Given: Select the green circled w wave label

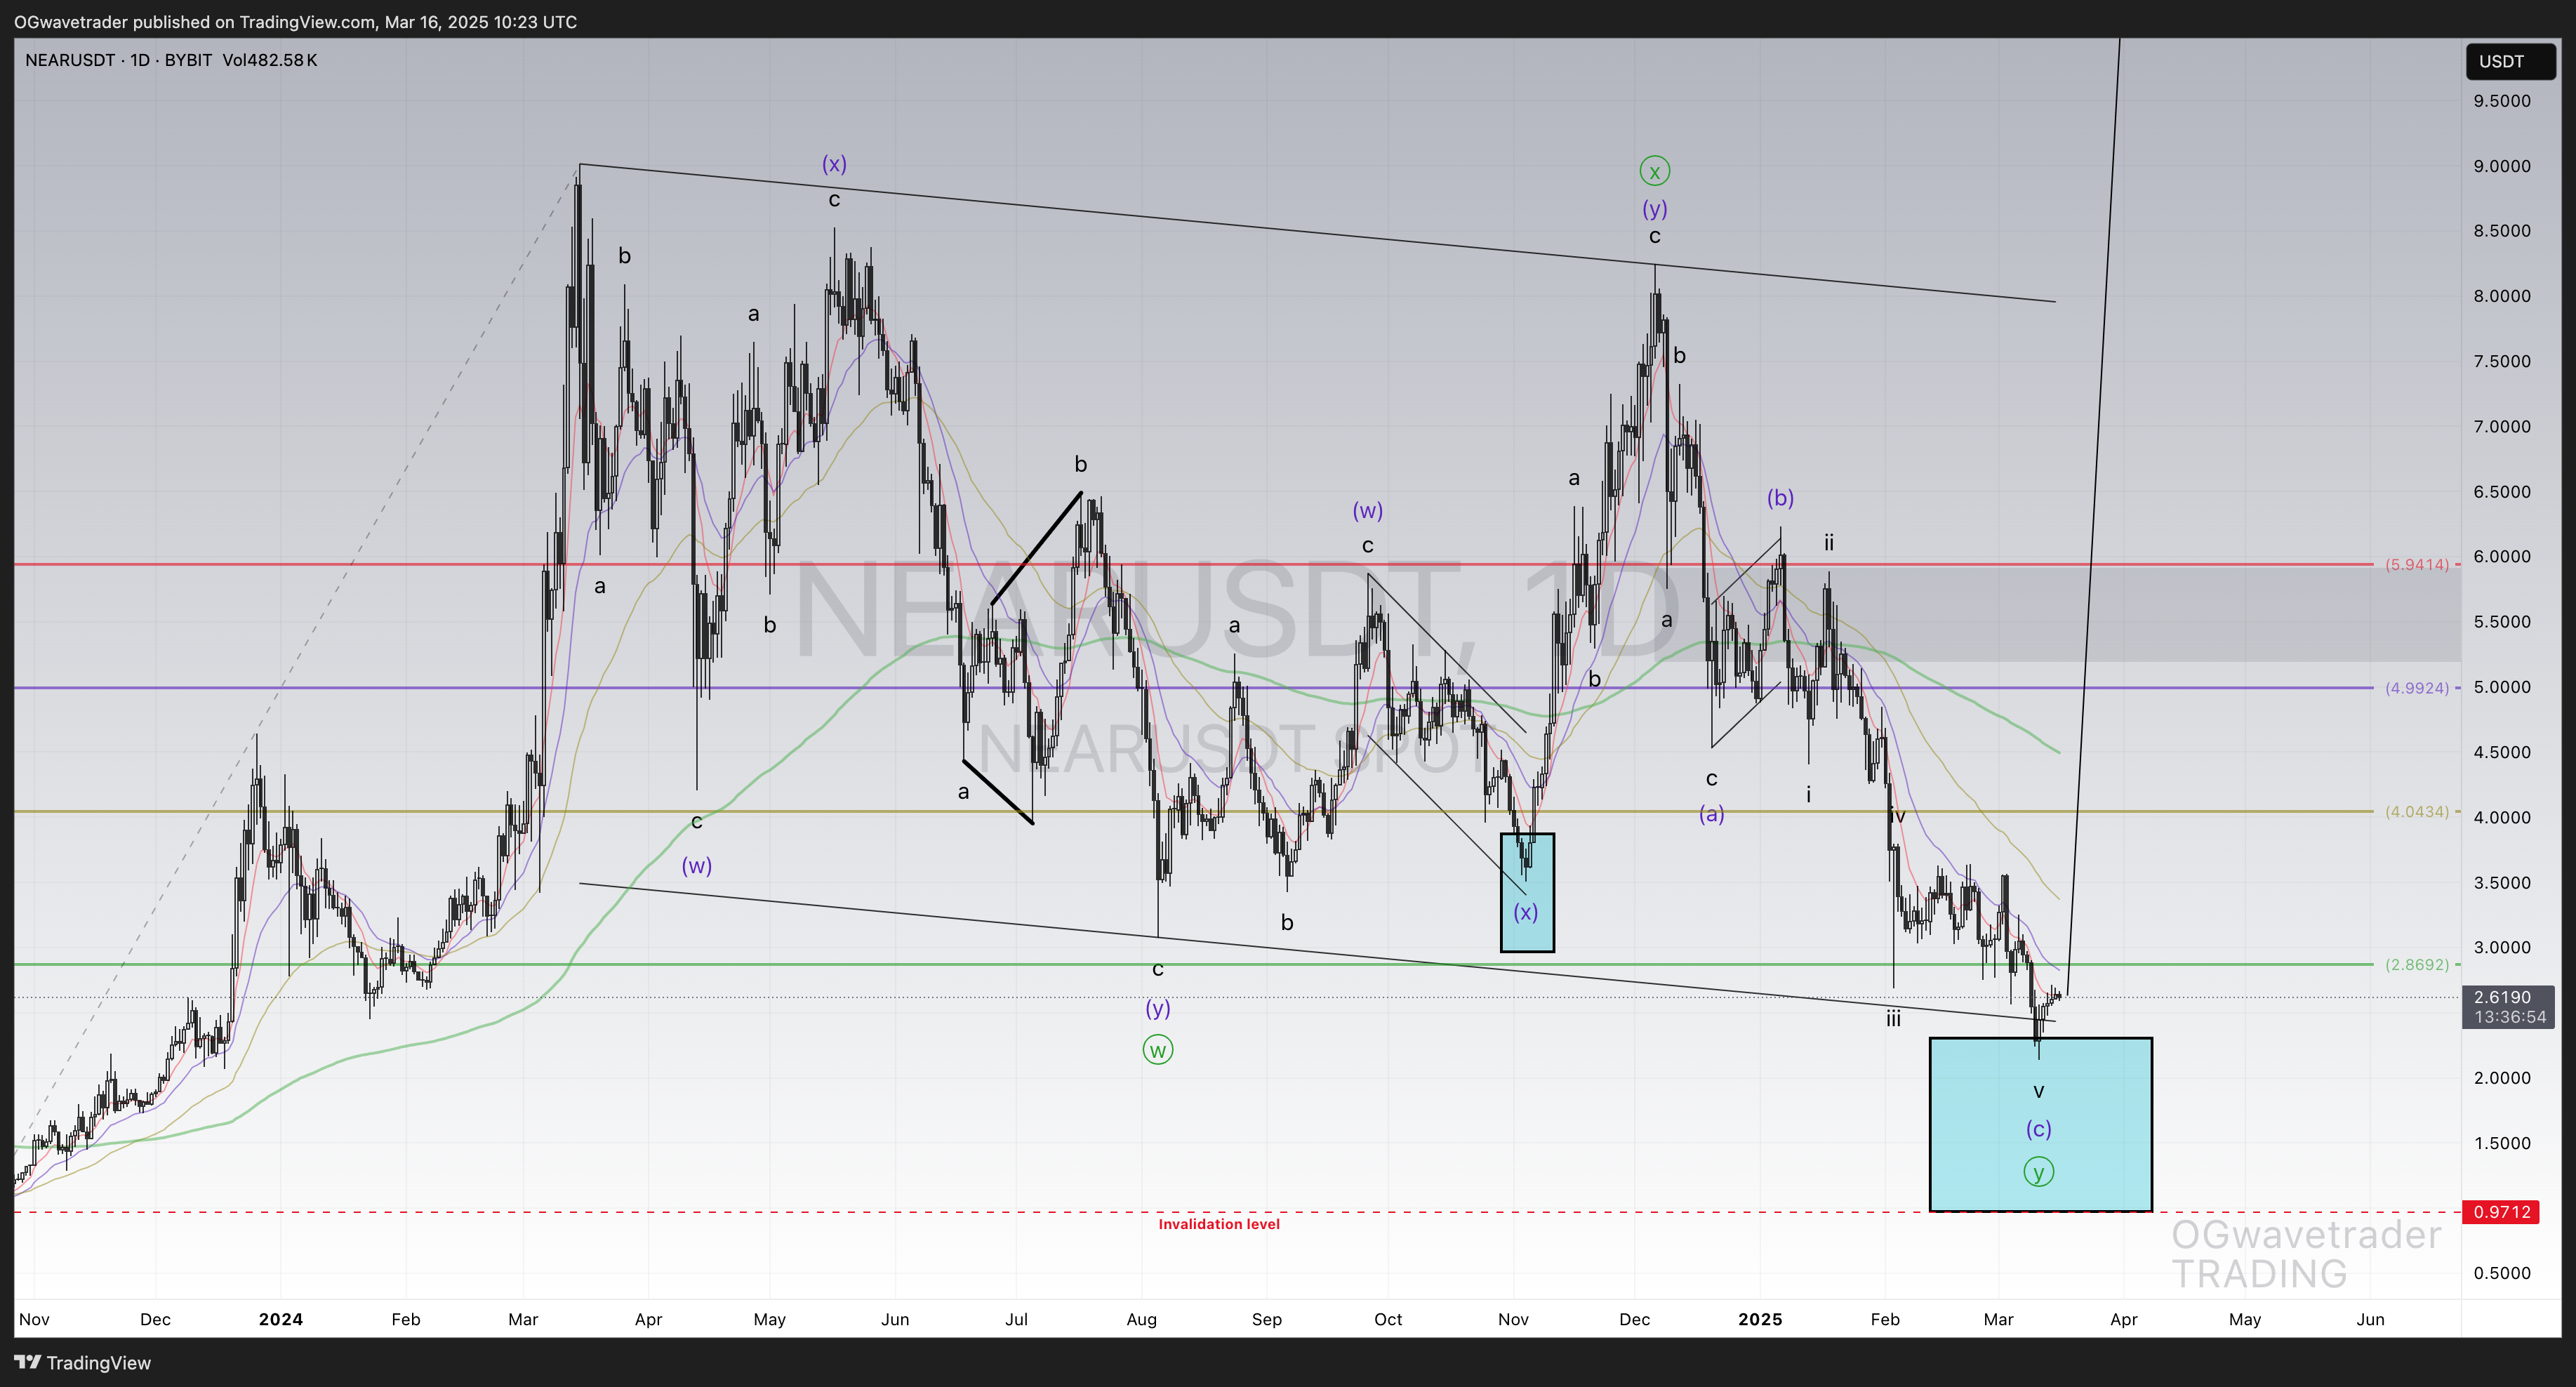Looking at the screenshot, I should coord(1158,1050).
